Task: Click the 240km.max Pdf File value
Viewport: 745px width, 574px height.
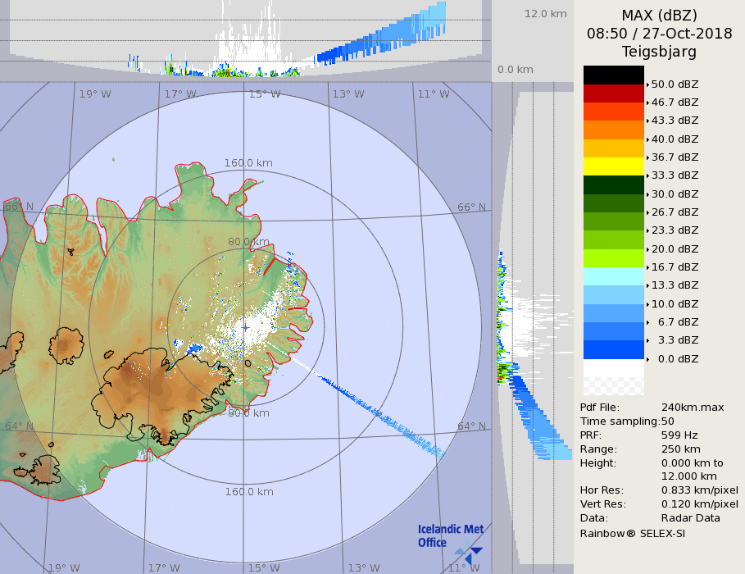Action: pos(693,408)
